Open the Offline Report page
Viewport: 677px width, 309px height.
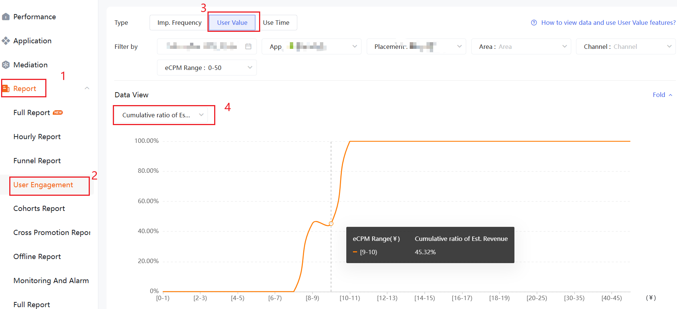(37, 256)
